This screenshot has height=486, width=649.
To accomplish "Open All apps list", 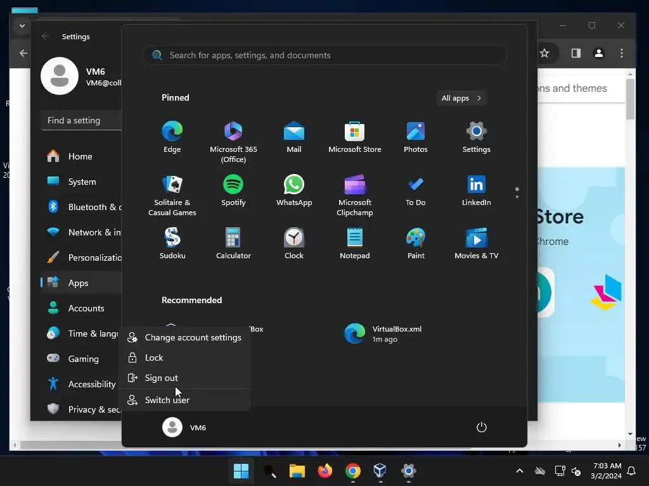I will [x=461, y=98].
